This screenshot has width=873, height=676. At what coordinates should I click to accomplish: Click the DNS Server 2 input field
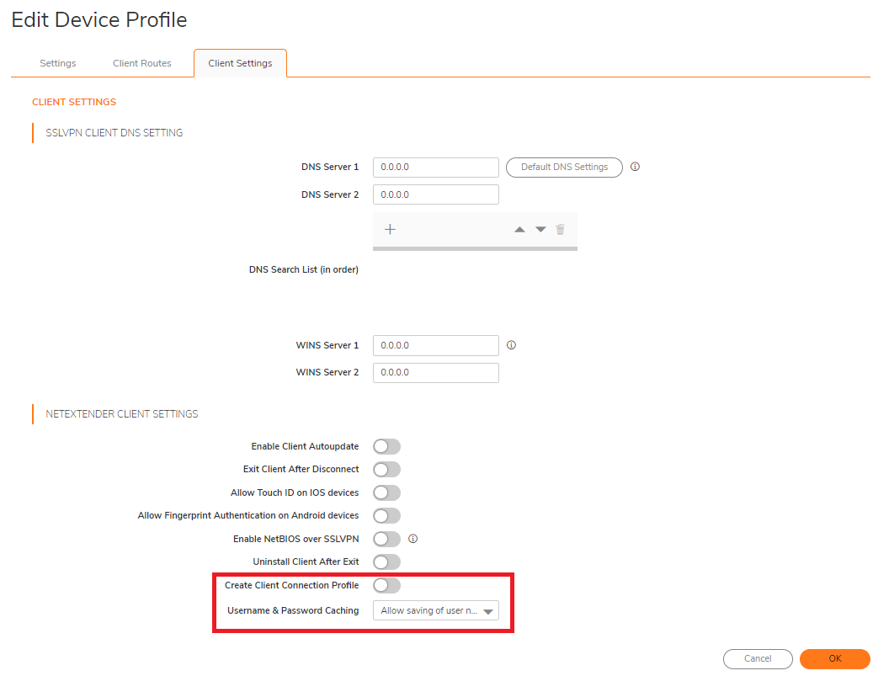(x=436, y=195)
